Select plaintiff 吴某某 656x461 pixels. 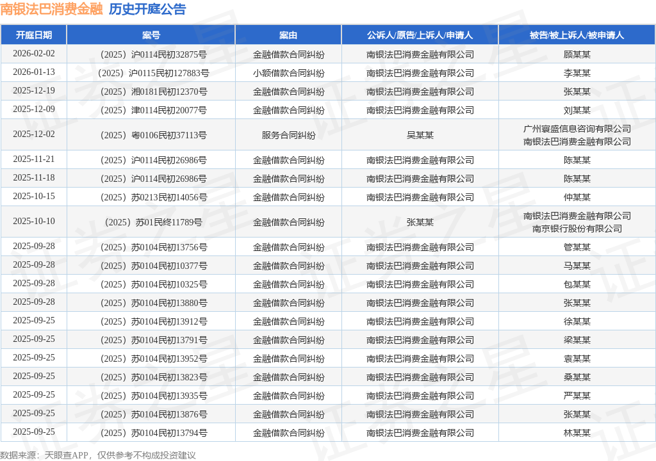420,135
